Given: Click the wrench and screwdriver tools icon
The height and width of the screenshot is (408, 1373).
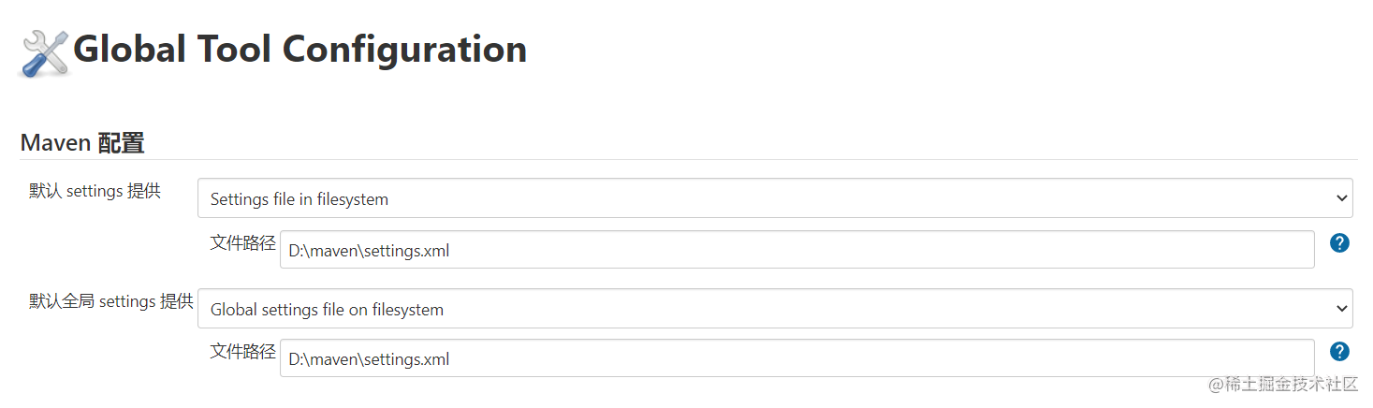Looking at the screenshot, I should point(44,52).
